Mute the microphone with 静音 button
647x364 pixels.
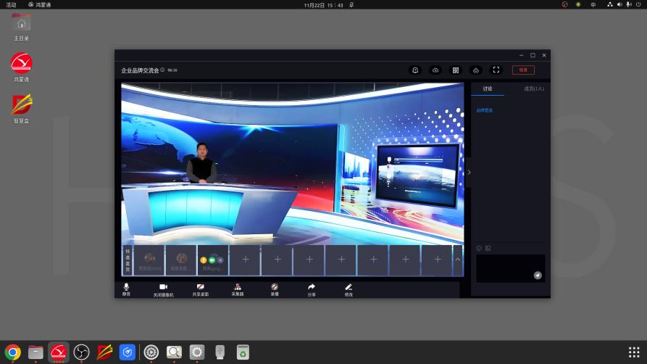[x=126, y=289]
